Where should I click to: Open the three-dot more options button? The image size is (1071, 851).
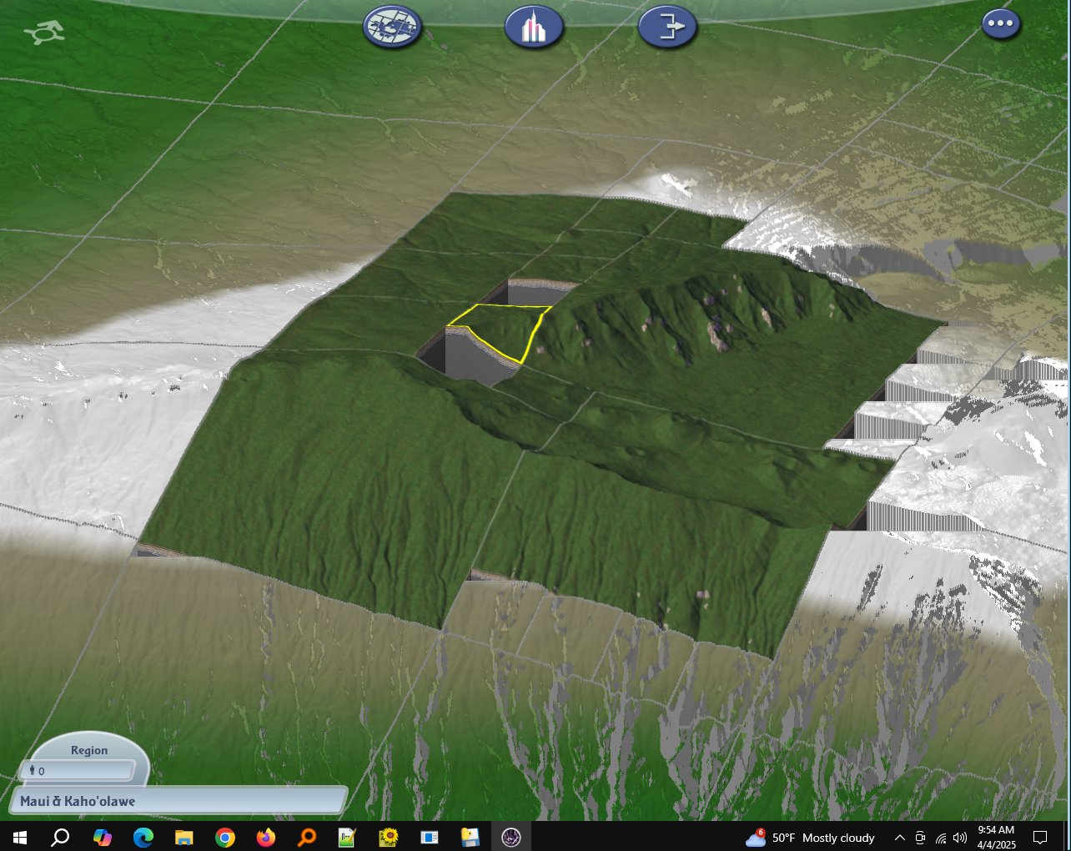(1000, 23)
